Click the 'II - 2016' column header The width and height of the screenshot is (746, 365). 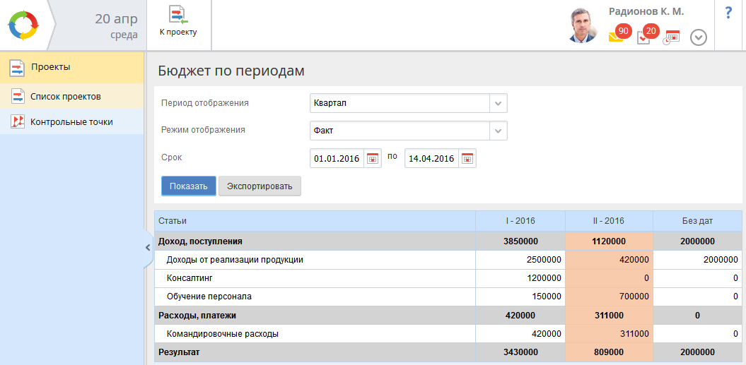pyautogui.click(x=608, y=221)
